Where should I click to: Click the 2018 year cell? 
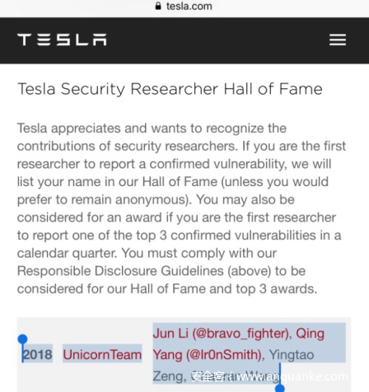[37, 354]
